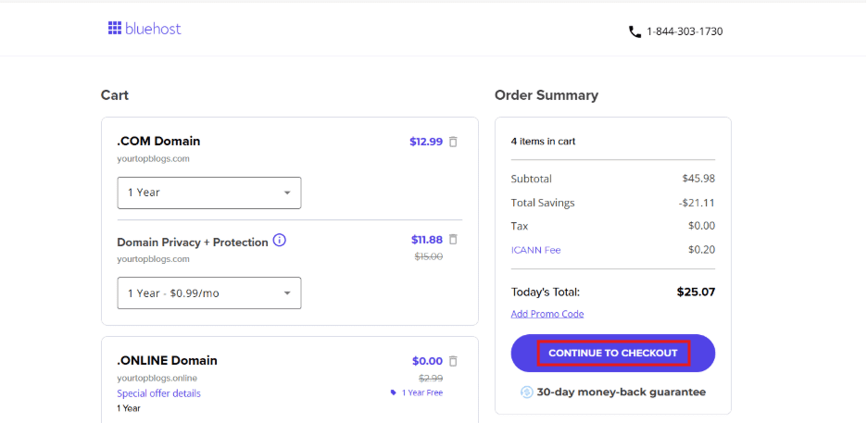
Task: Trash the .ONLINE Domain item
Action: [453, 361]
